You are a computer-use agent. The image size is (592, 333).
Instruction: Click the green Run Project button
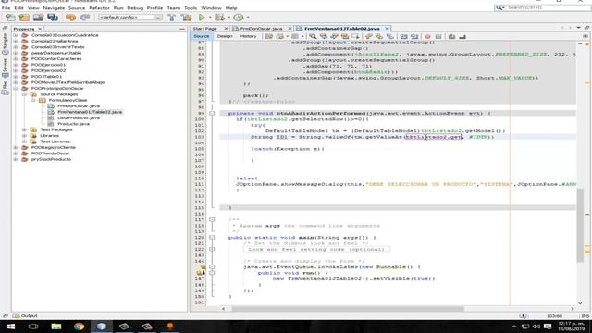202,17
